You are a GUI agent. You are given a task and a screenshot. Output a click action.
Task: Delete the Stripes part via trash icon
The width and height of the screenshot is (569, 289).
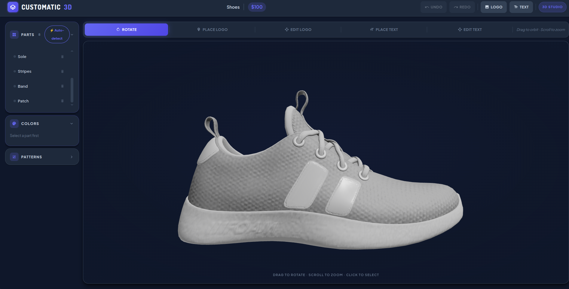coord(63,71)
